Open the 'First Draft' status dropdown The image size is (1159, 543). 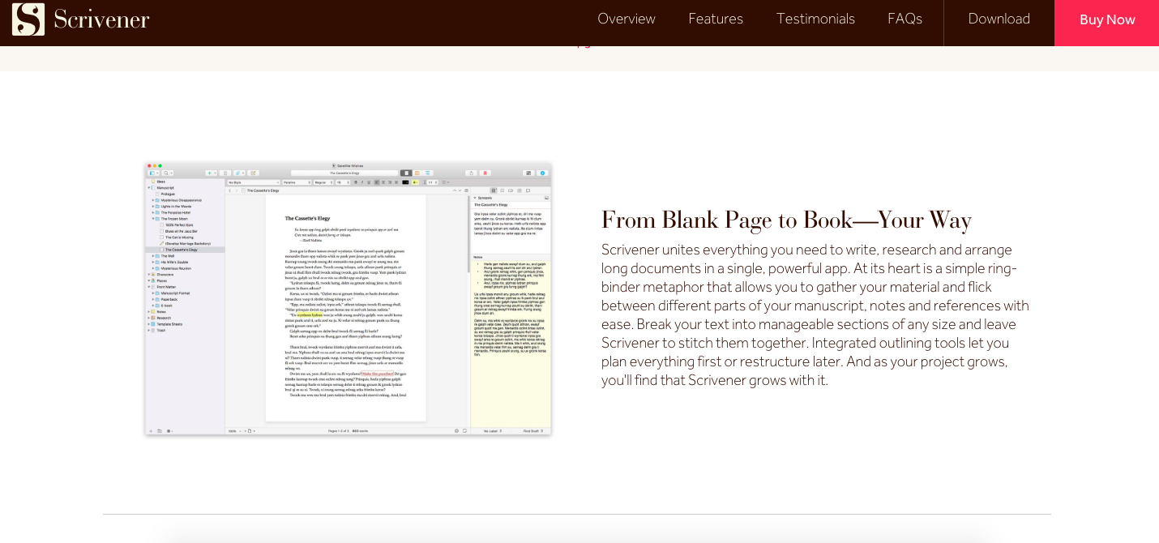pyautogui.click(x=533, y=430)
